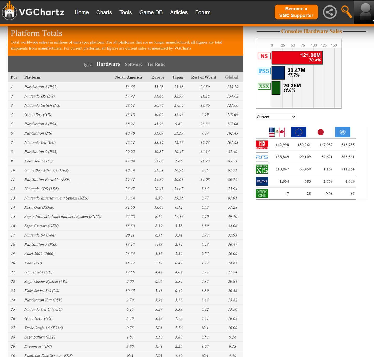Click the European Union flag icon
The height and width of the screenshot is (357, 374).
(x=299, y=132)
